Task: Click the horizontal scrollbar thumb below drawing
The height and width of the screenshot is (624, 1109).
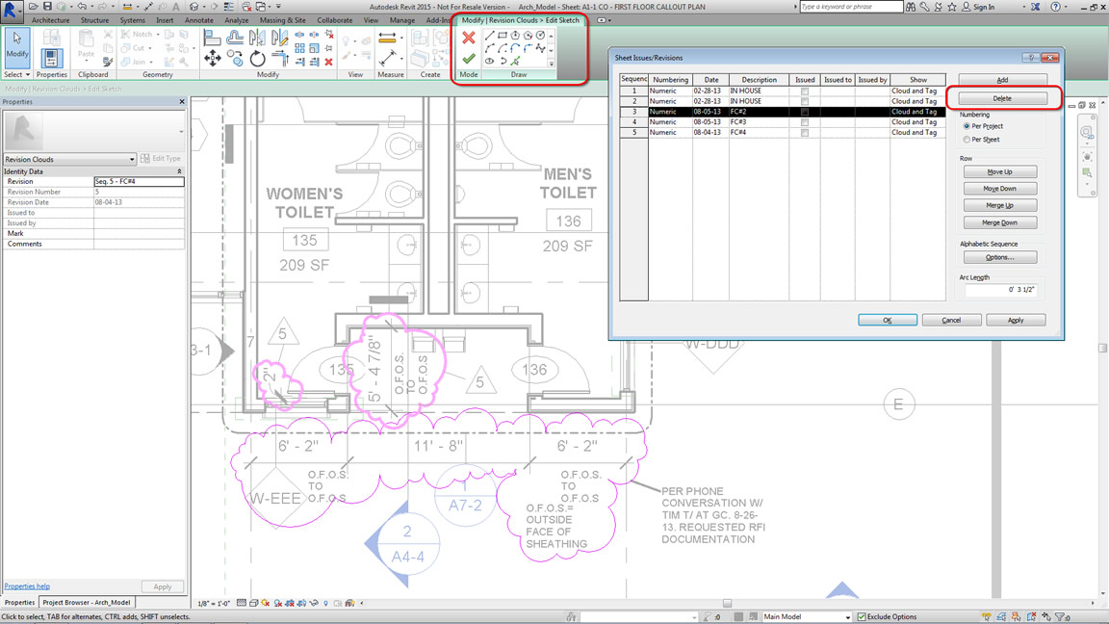Action: click(727, 604)
